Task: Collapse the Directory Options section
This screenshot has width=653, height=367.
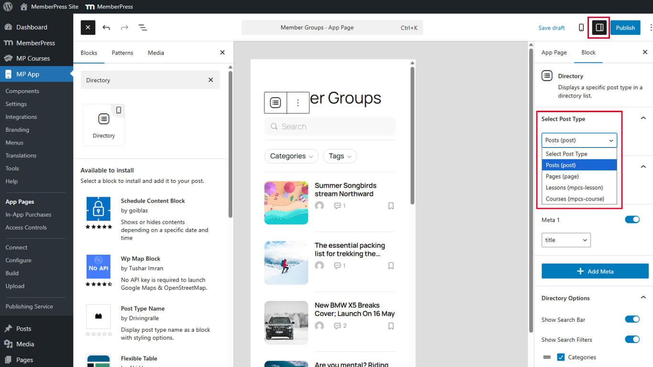Action: (643, 298)
